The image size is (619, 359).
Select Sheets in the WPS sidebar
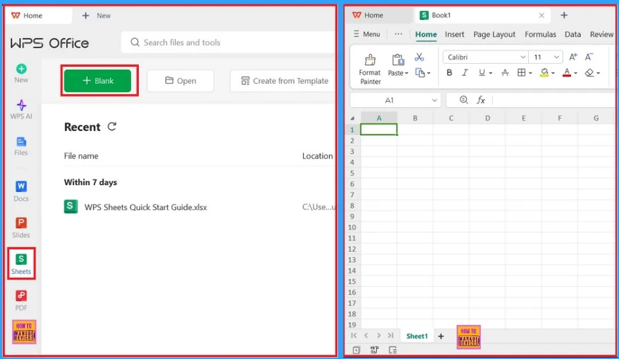click(21, 264)
